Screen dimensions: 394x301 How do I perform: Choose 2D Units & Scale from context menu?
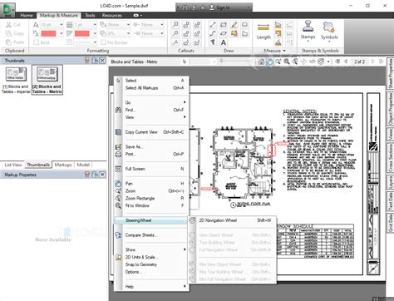pyautogui.click(x=151, y=257)
